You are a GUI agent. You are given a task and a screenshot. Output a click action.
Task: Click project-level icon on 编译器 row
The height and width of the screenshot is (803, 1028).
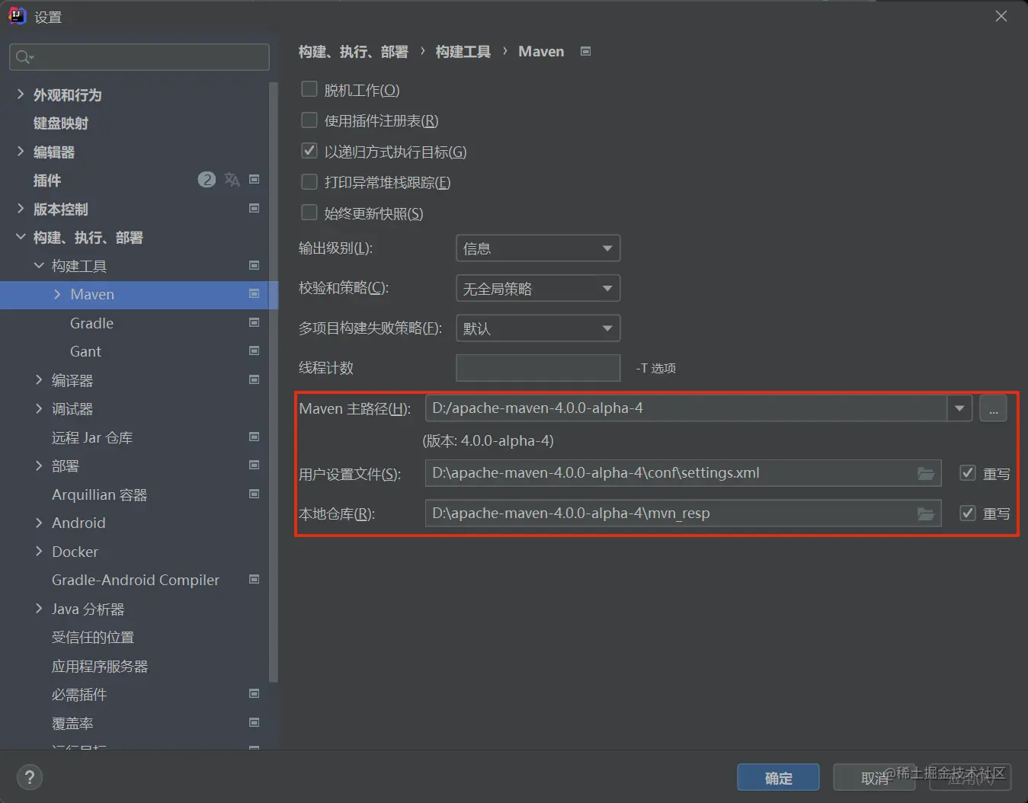[x=255, y=379]
